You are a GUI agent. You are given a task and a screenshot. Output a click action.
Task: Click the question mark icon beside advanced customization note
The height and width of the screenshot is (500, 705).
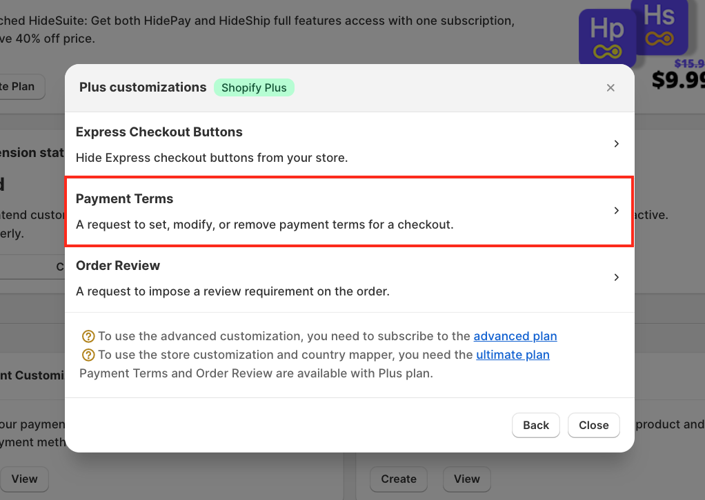click(88, 337)
